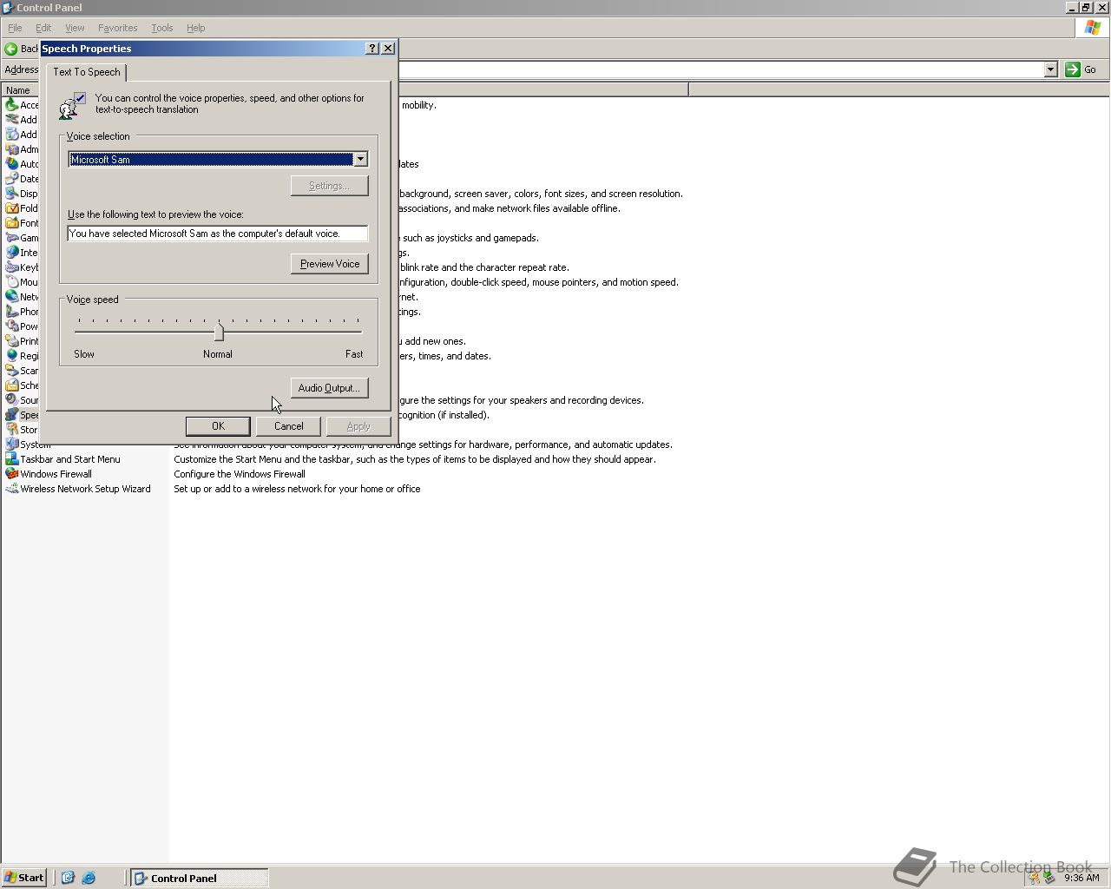Open the View menu in Control Panel
This screenshot has height=889, width=1111.
tap(75, 28)
